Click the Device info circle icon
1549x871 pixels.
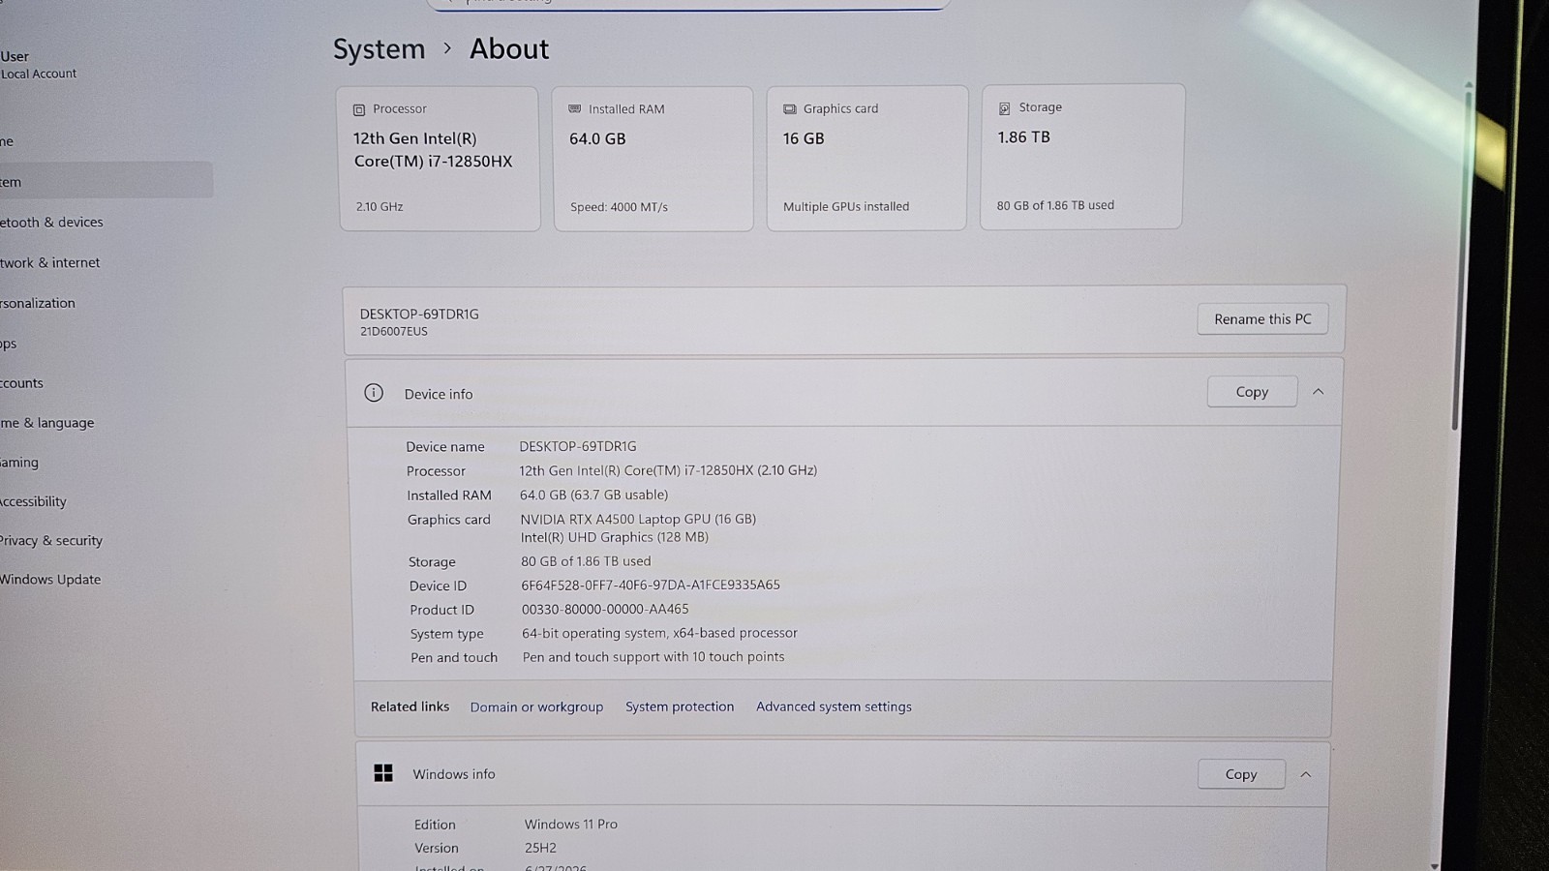374,393
